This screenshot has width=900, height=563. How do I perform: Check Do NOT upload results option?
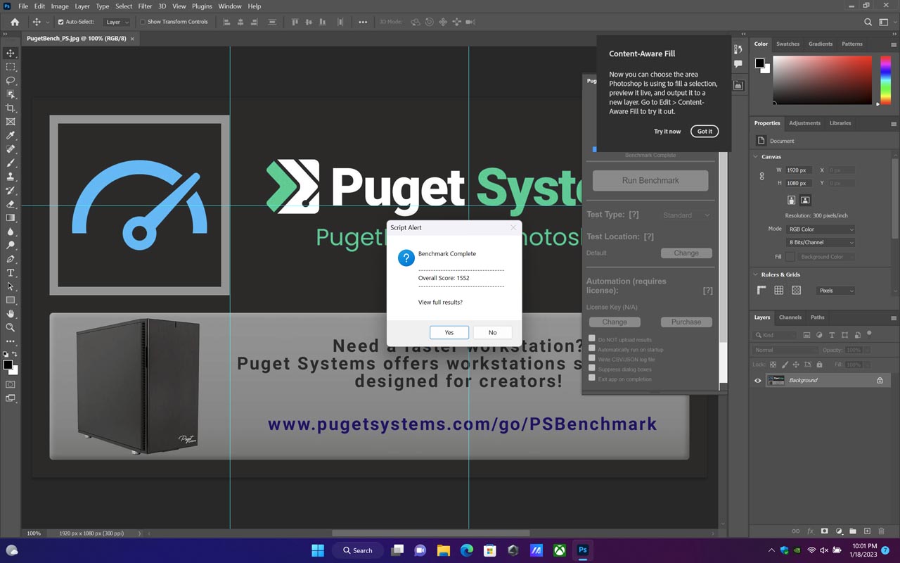pos(592,339)
